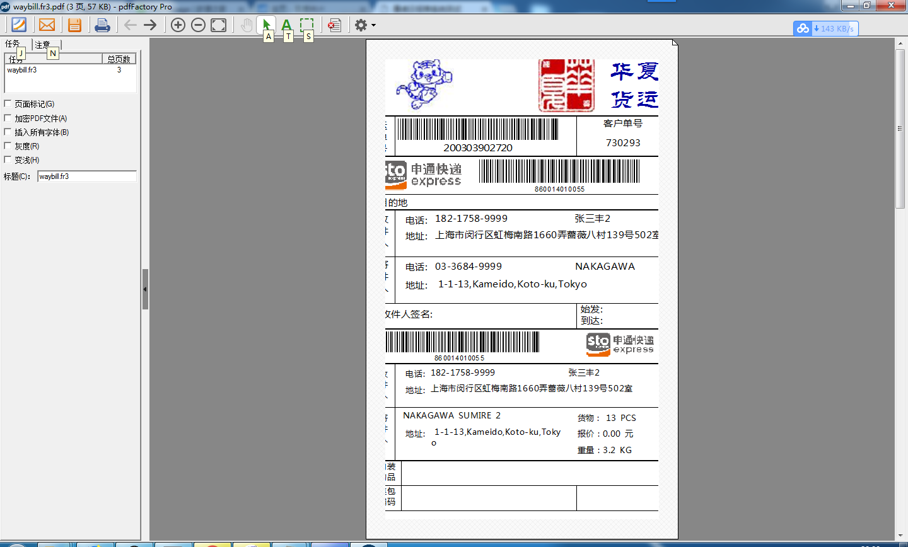Screen dimensions: 908x547
Task: Enable the 灰度(R) checkbox
Action: point(8,146)
